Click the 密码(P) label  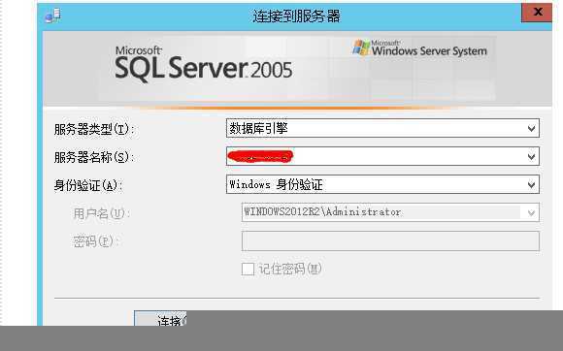[x=96, y=241]
